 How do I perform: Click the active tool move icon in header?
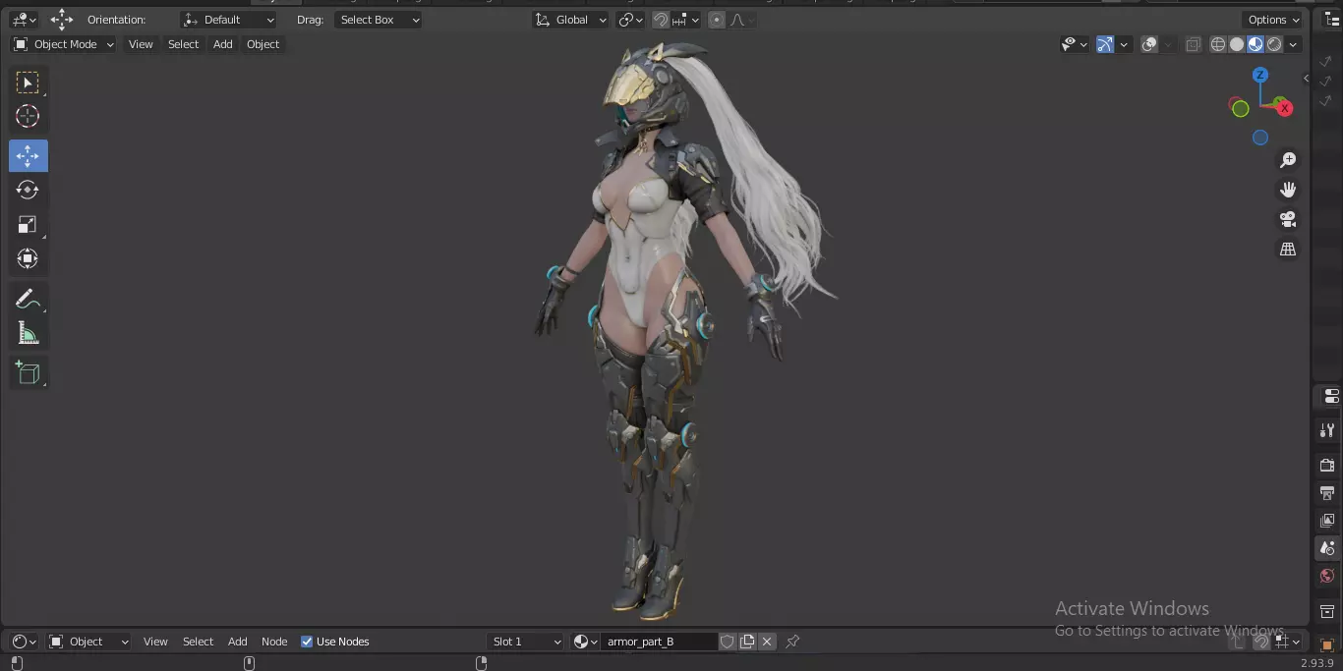[62, 20]
